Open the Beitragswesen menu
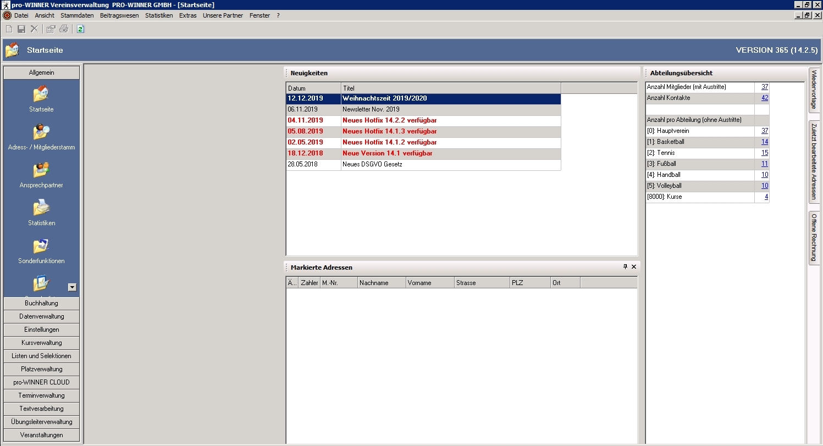The height and width of the screenshot is (446, 823). [119, 15]
